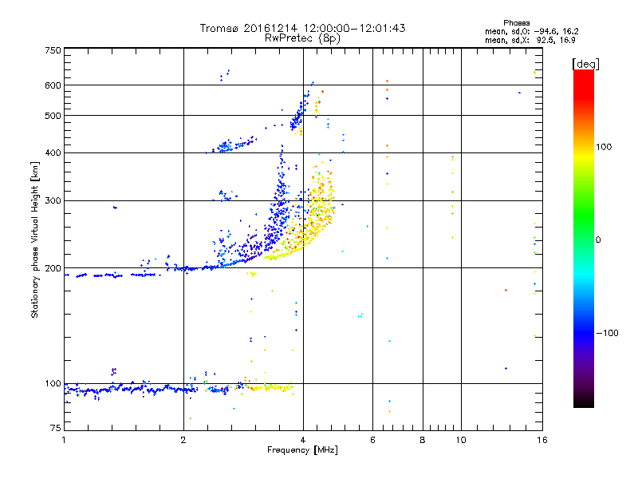Click the 'Stationary phase Virtual Height [km]' axis label
This screenshot has width=638, height=479.
pyautogui.click(x=35, y=239)
